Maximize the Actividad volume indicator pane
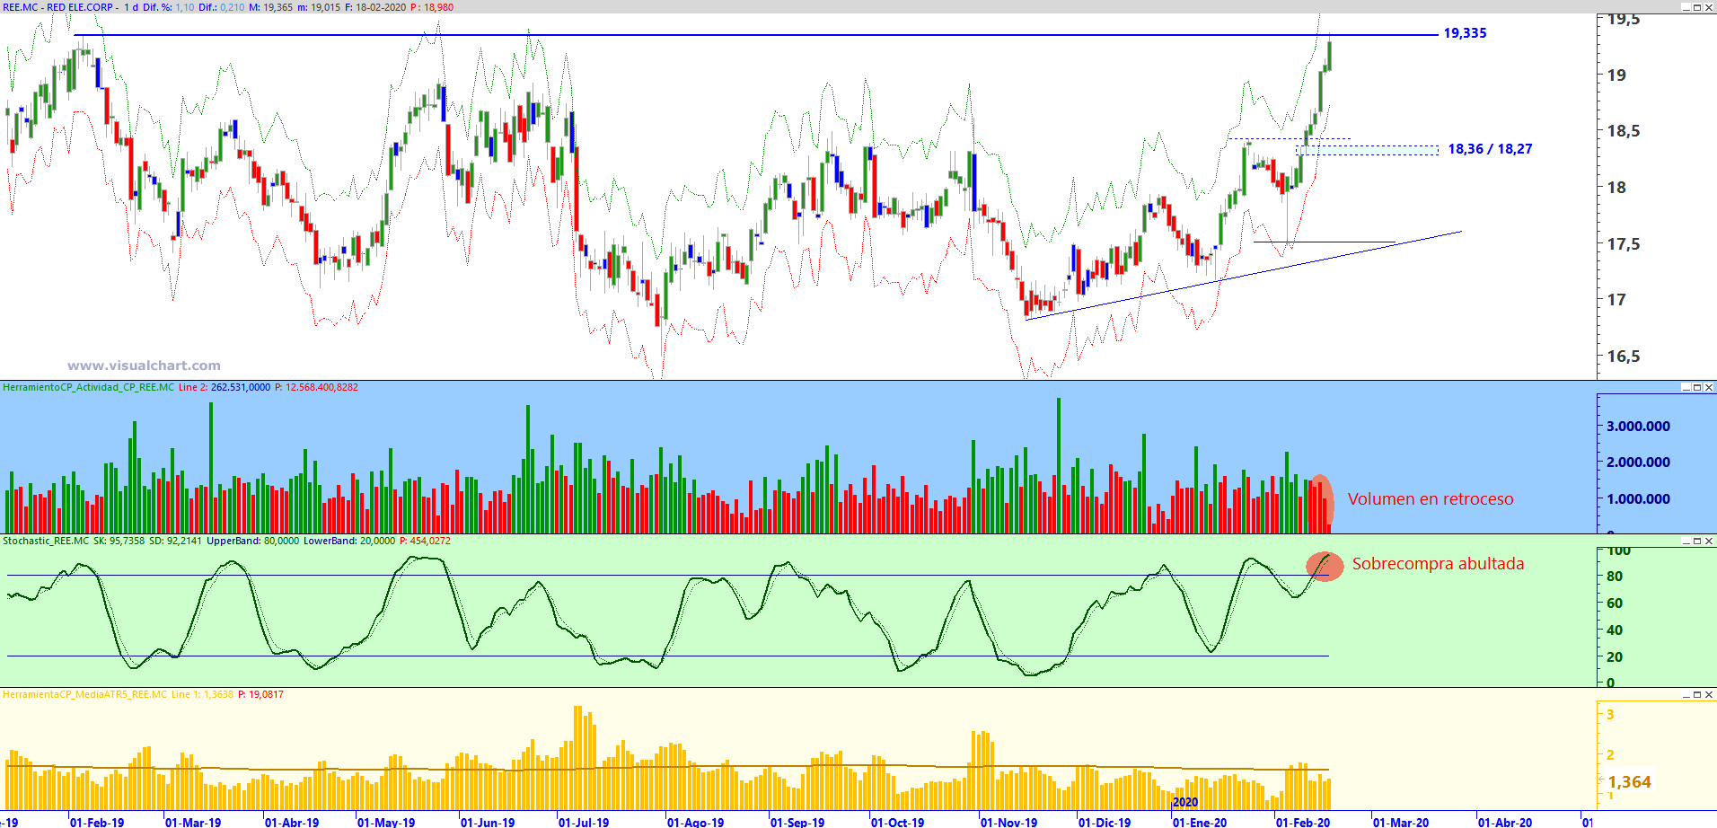The height and width of the screenshot is (828, 1717). 1697,387
